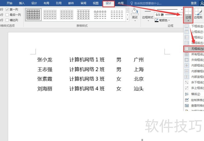Screen dimensions: 204x141
Task: Choose 斜下框线 diagonal down border
Action: click(x=194, y=82)
